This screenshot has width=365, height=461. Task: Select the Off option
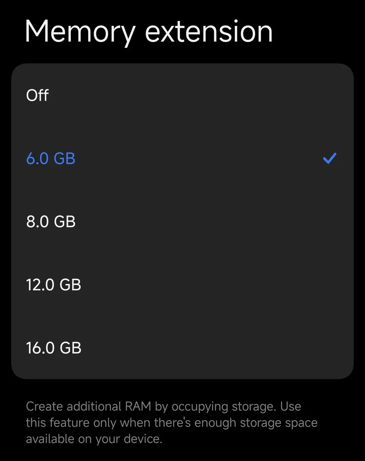tap(37, 95)
